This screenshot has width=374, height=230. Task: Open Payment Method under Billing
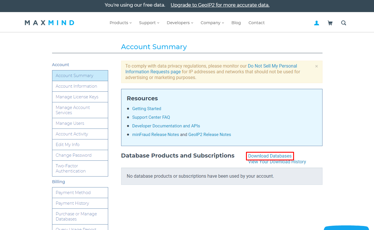tap(80, 193)
